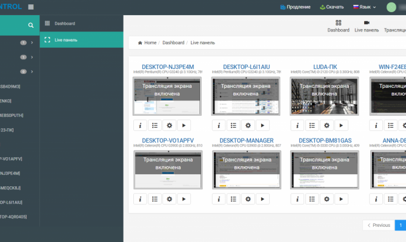Show info for WIN-F24E computer
406x242 pixels.
(x=376, y=125)
